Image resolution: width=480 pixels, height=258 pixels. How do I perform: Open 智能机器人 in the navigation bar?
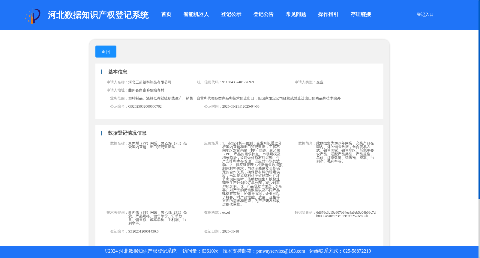(x=196, y=14)
